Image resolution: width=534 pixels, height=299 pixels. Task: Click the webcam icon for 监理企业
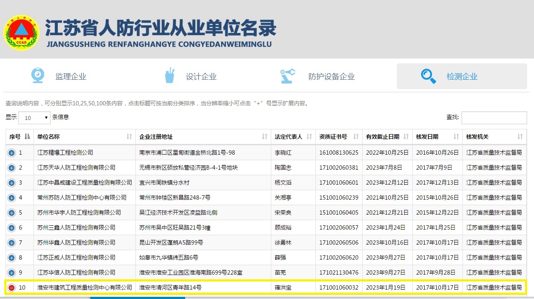[x=38, y=76]
